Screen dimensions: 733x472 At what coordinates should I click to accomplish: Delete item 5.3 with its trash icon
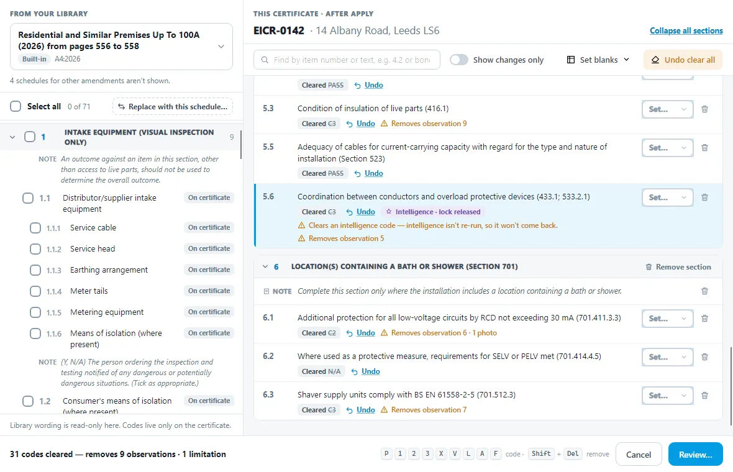click(704, 109)
